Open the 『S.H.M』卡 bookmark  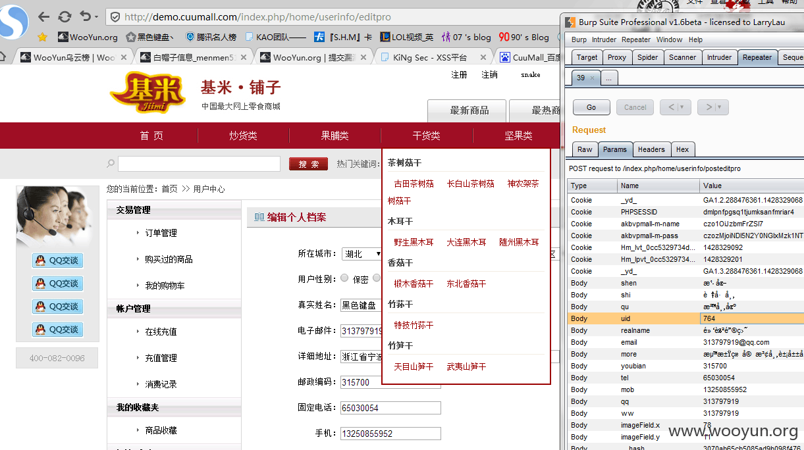click(343, 37)
